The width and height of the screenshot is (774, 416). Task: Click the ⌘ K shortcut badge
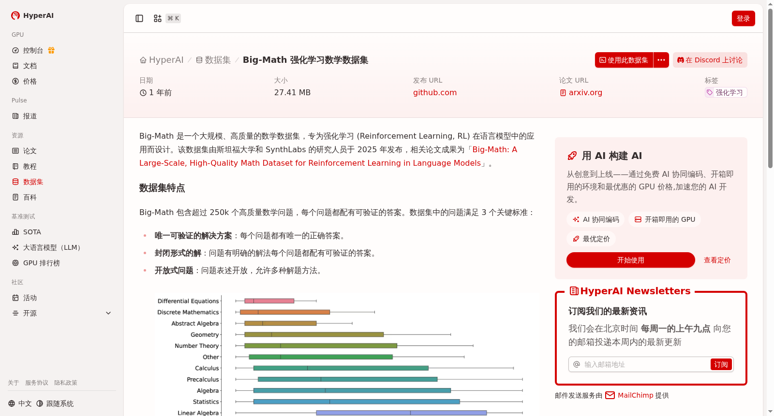coord(173,18)
